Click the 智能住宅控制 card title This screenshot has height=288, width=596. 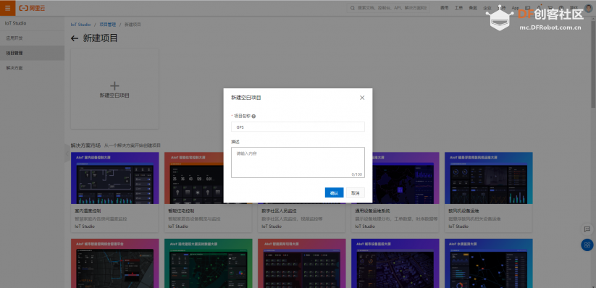(x=181, y=211)
